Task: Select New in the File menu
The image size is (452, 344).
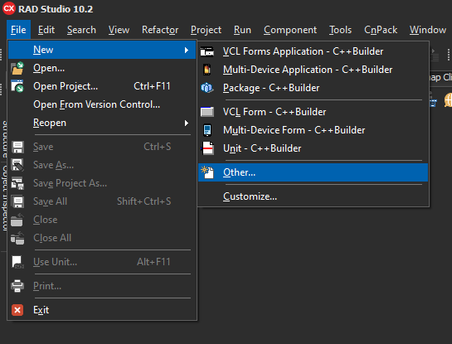Action: coord(102,50)
